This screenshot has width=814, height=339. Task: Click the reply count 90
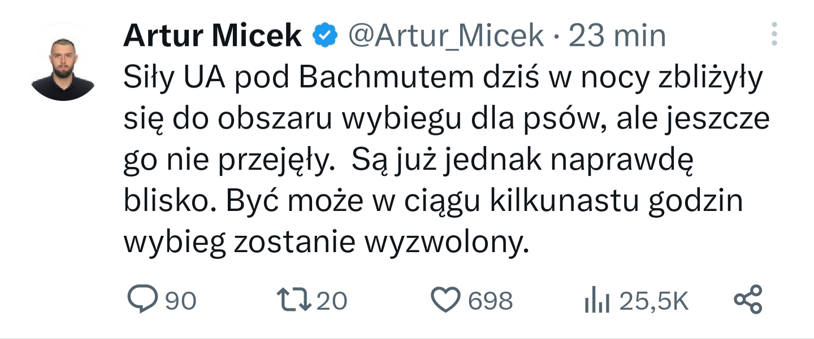pos(181,301)
